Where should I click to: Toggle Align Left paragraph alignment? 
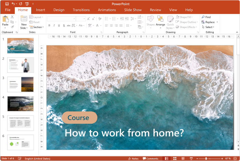[107, 26]
